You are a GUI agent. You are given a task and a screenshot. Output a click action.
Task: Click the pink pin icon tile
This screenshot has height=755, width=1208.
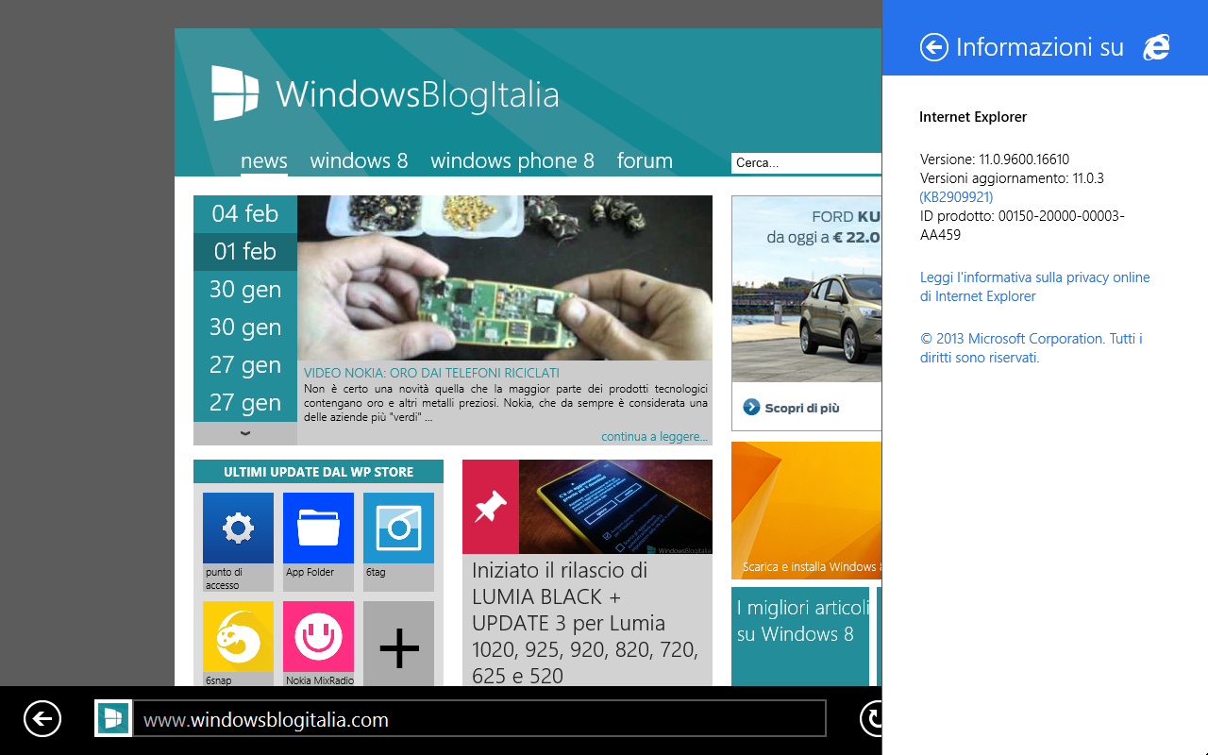[x=491, y=507]
